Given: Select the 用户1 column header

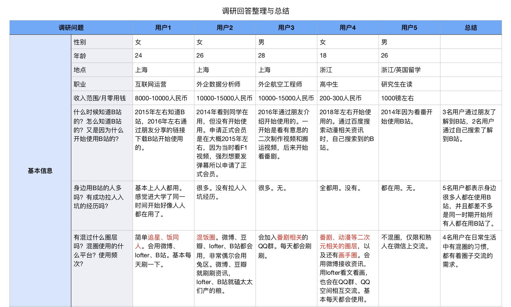Looking at the screenshot, I should click(x=163, y=27).
